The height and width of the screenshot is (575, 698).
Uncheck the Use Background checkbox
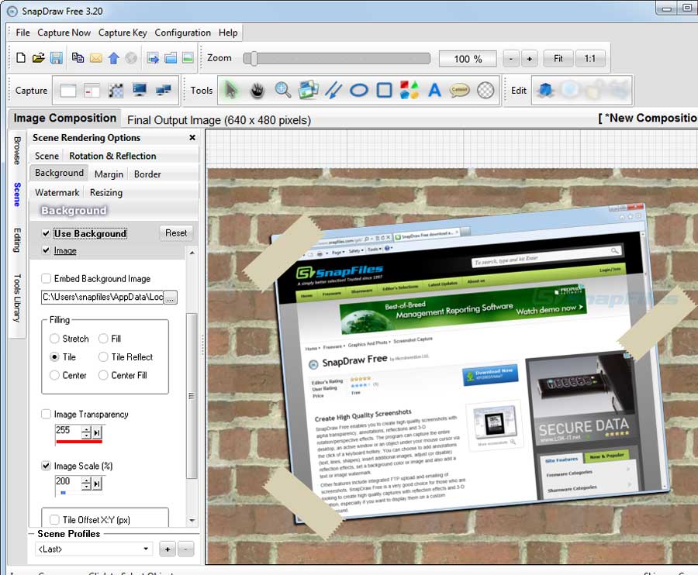point(47,233)
